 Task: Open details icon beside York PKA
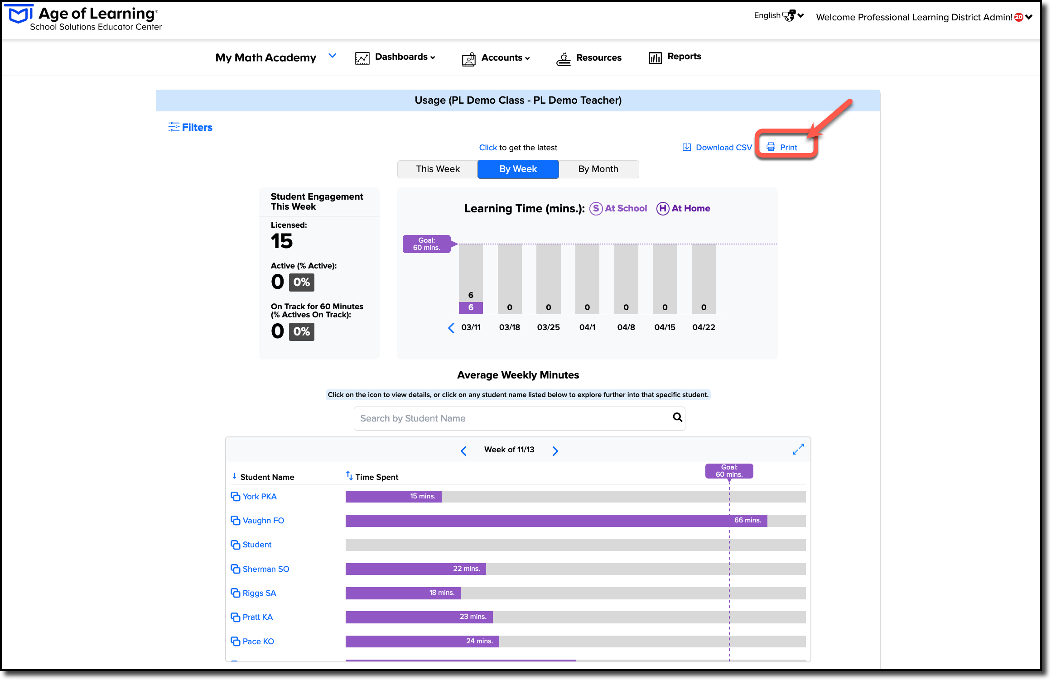(235, 497)
